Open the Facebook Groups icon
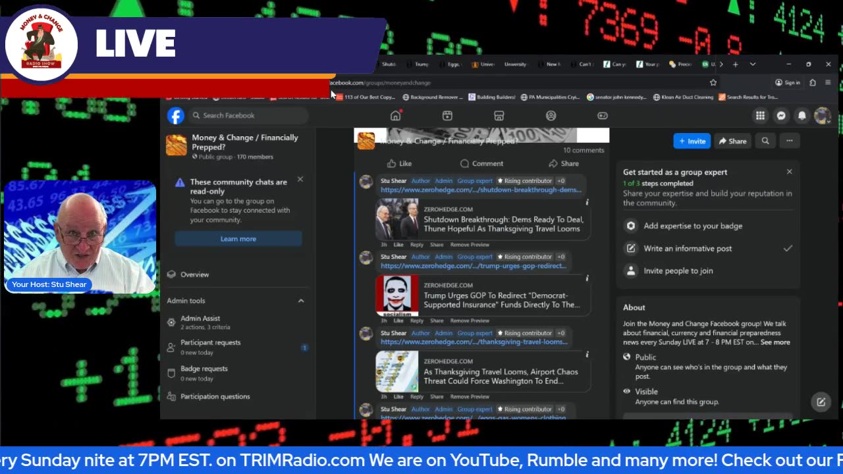The width and height of the screenshot is (843, 474). click(551, 116)
